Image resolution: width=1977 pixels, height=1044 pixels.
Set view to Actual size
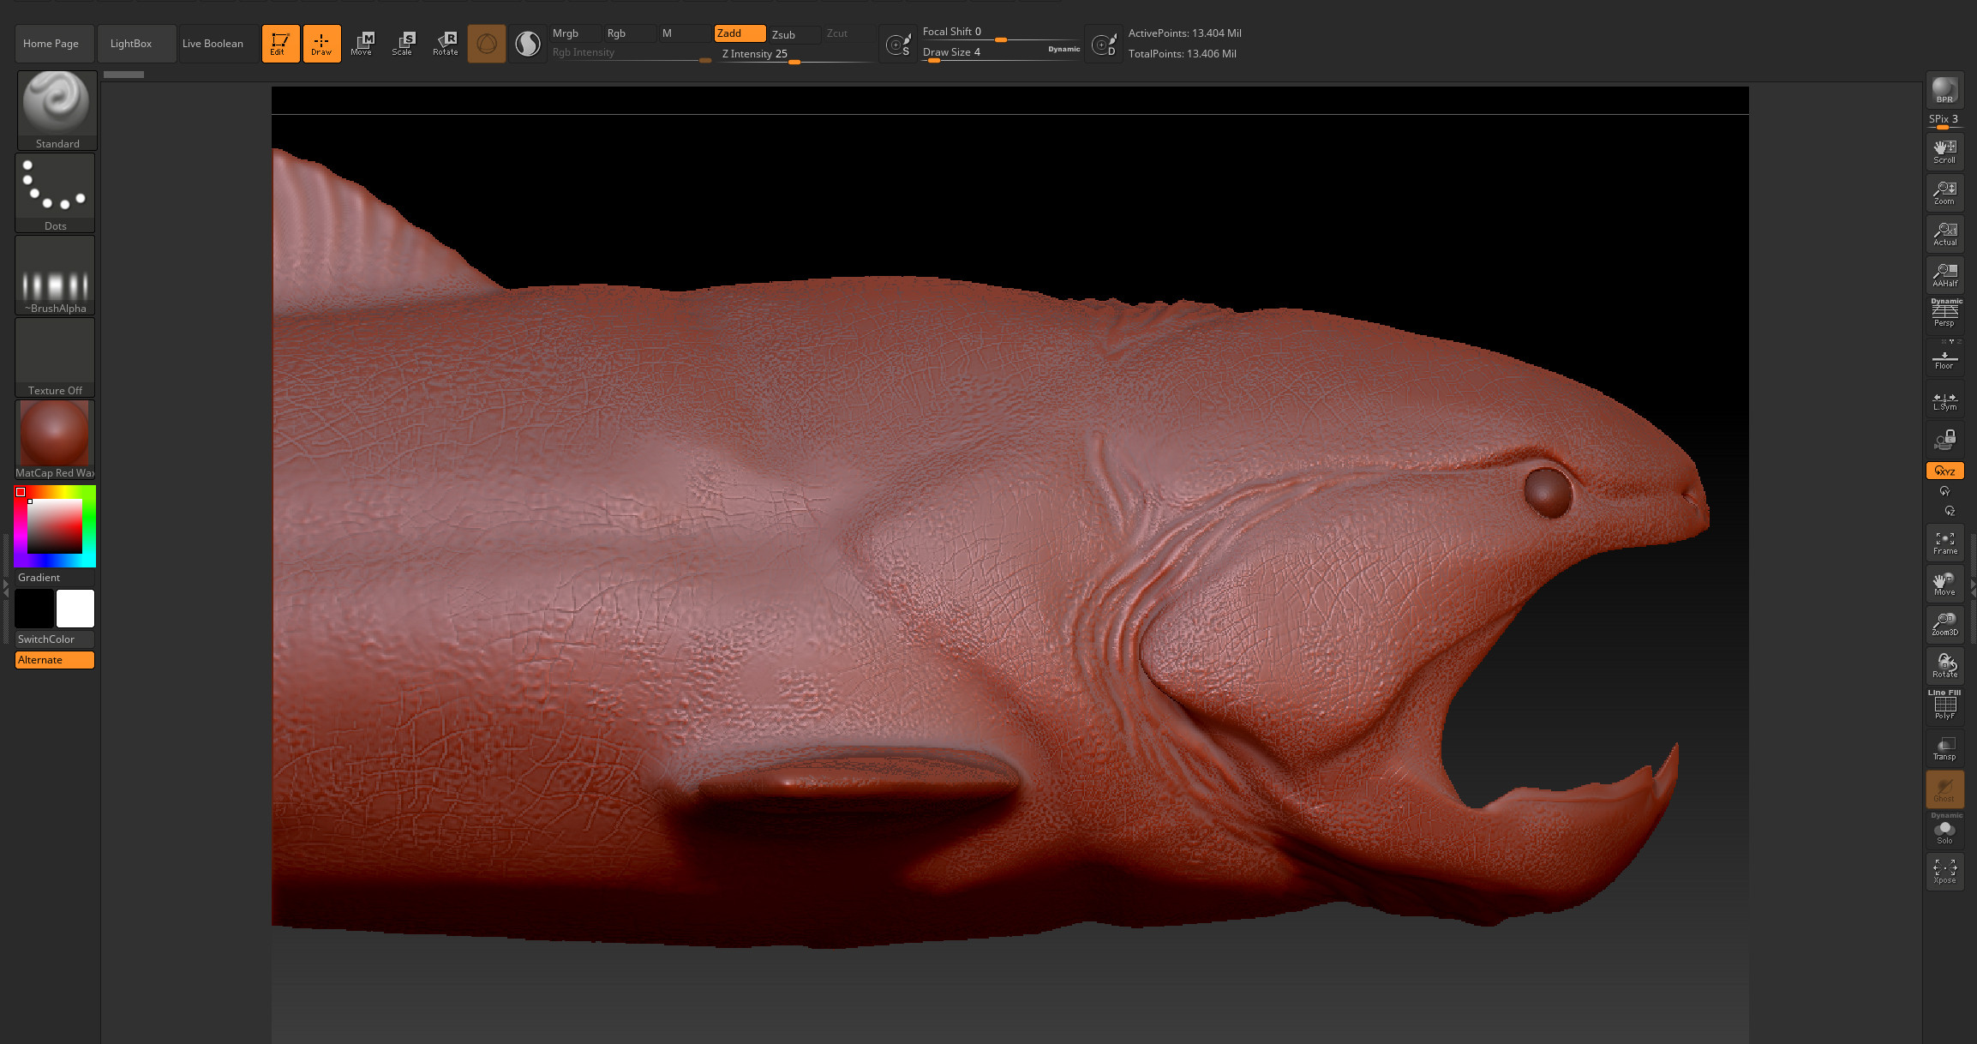coord(1944,234)
